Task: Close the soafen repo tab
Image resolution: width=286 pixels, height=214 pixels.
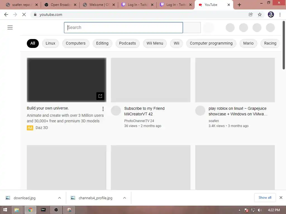Action: click(37, 5)
